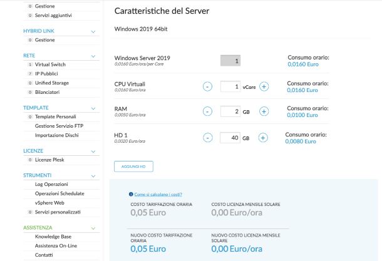Focus the RAM GB input field
This screenshot has width=382, height=261.
pyautogui.click(x=230, y=111)
